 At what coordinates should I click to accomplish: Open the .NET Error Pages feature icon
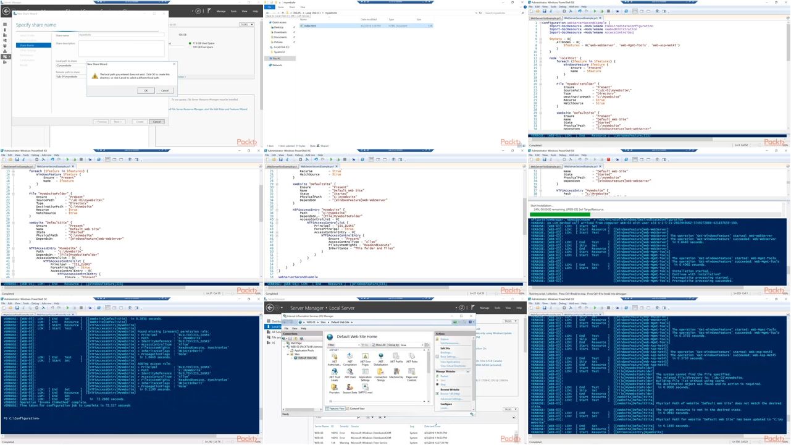365,359
